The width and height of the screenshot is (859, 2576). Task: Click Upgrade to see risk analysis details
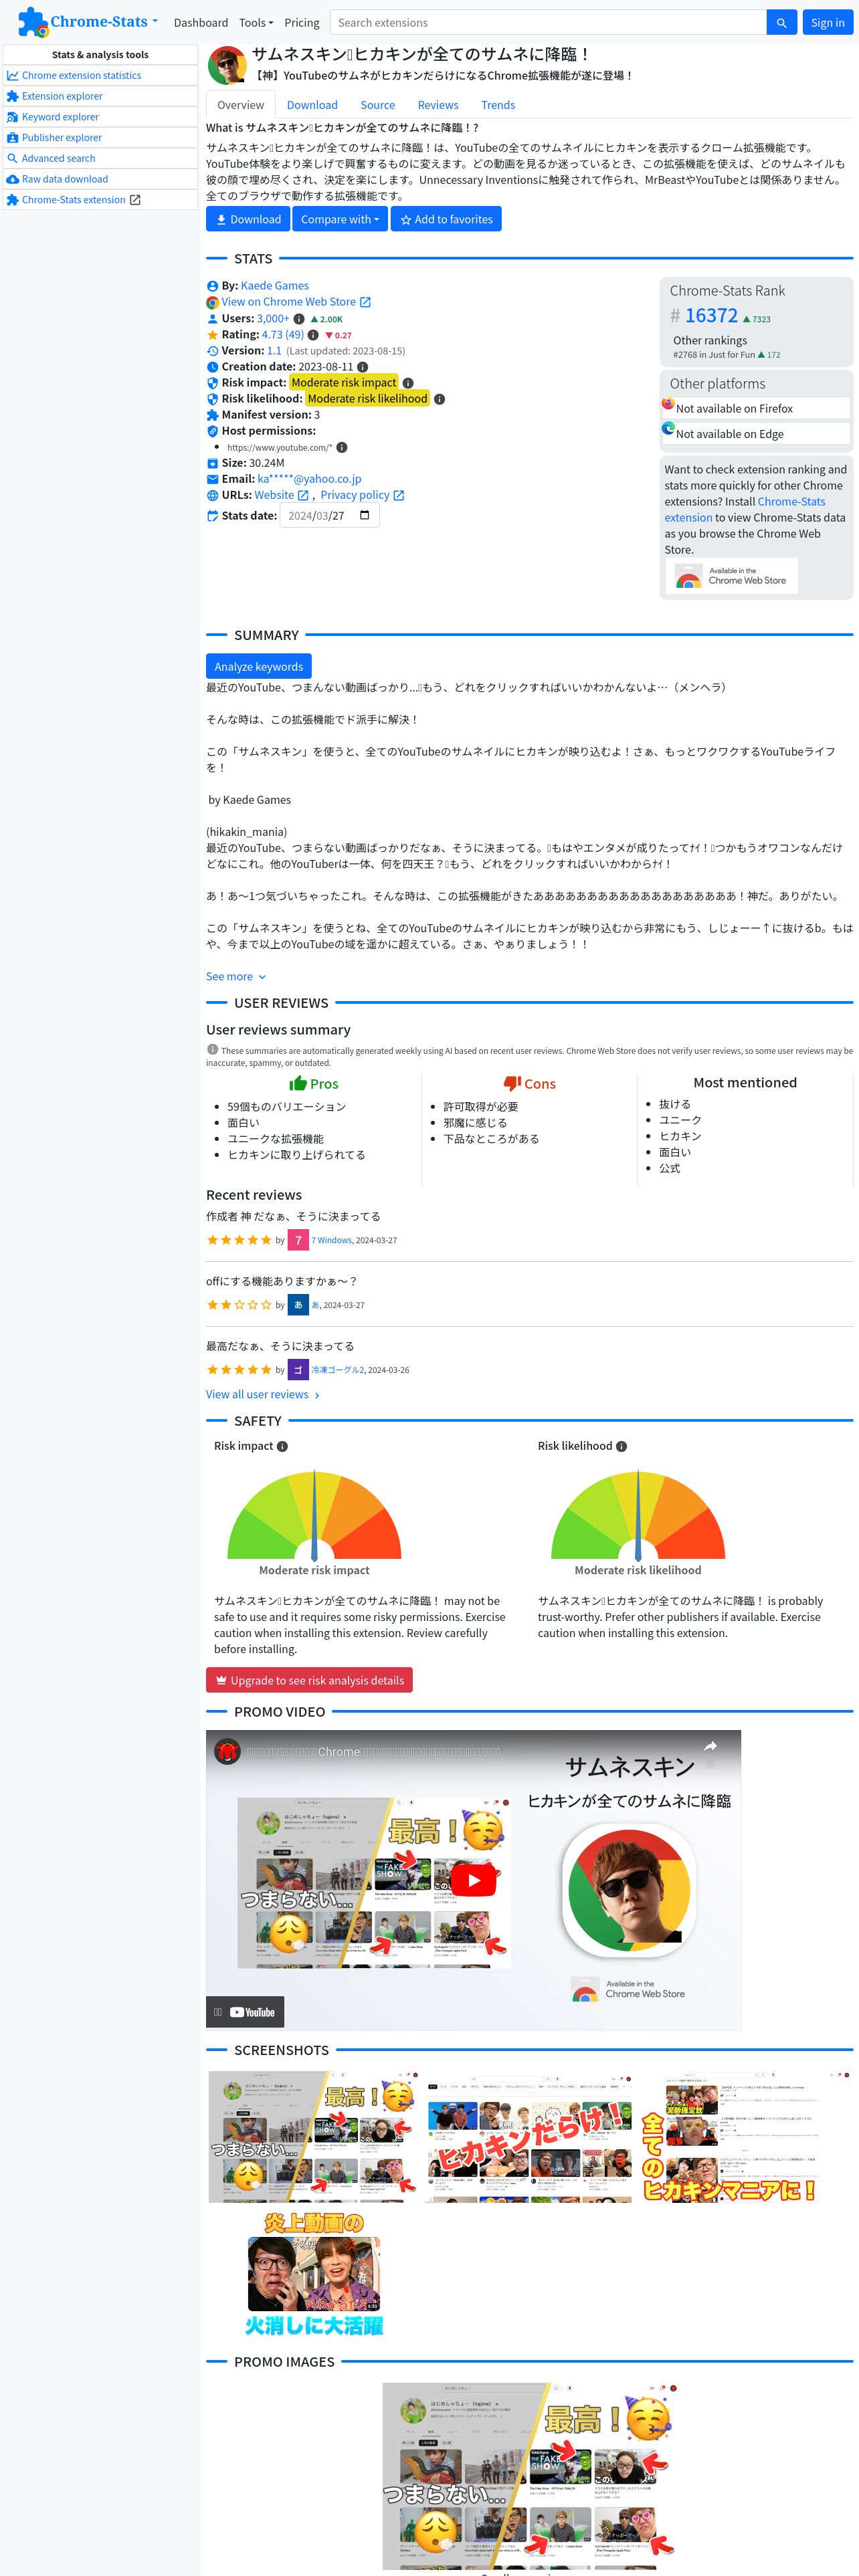tap(309, 1681)
